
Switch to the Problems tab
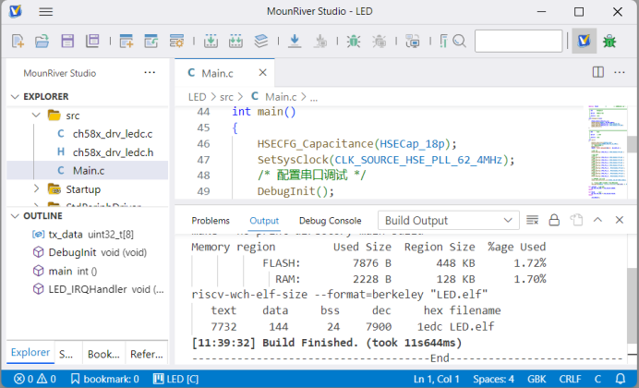click(211, 221)
